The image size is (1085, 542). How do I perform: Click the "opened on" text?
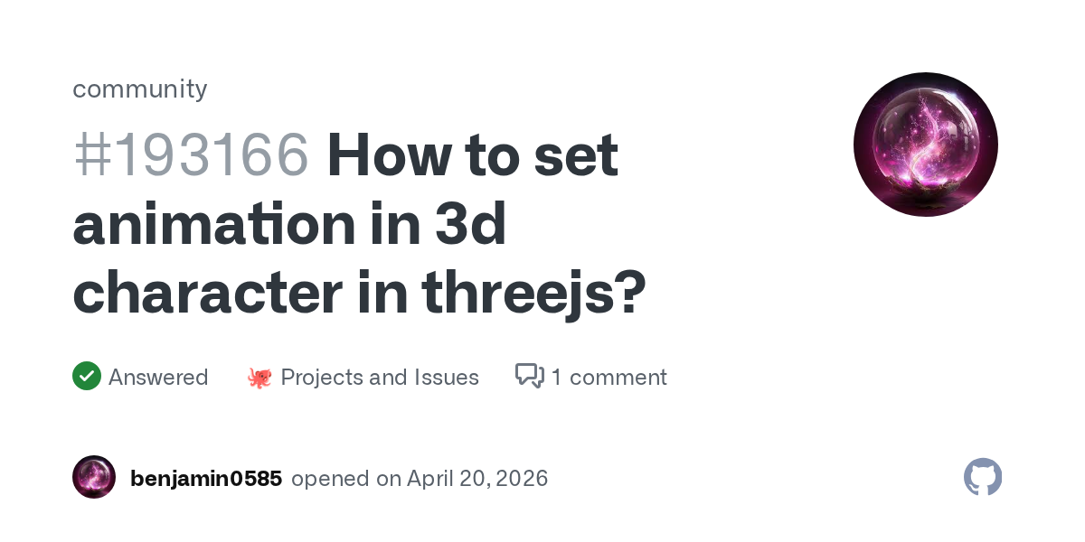pyautogui.click(x=346, y=478)
